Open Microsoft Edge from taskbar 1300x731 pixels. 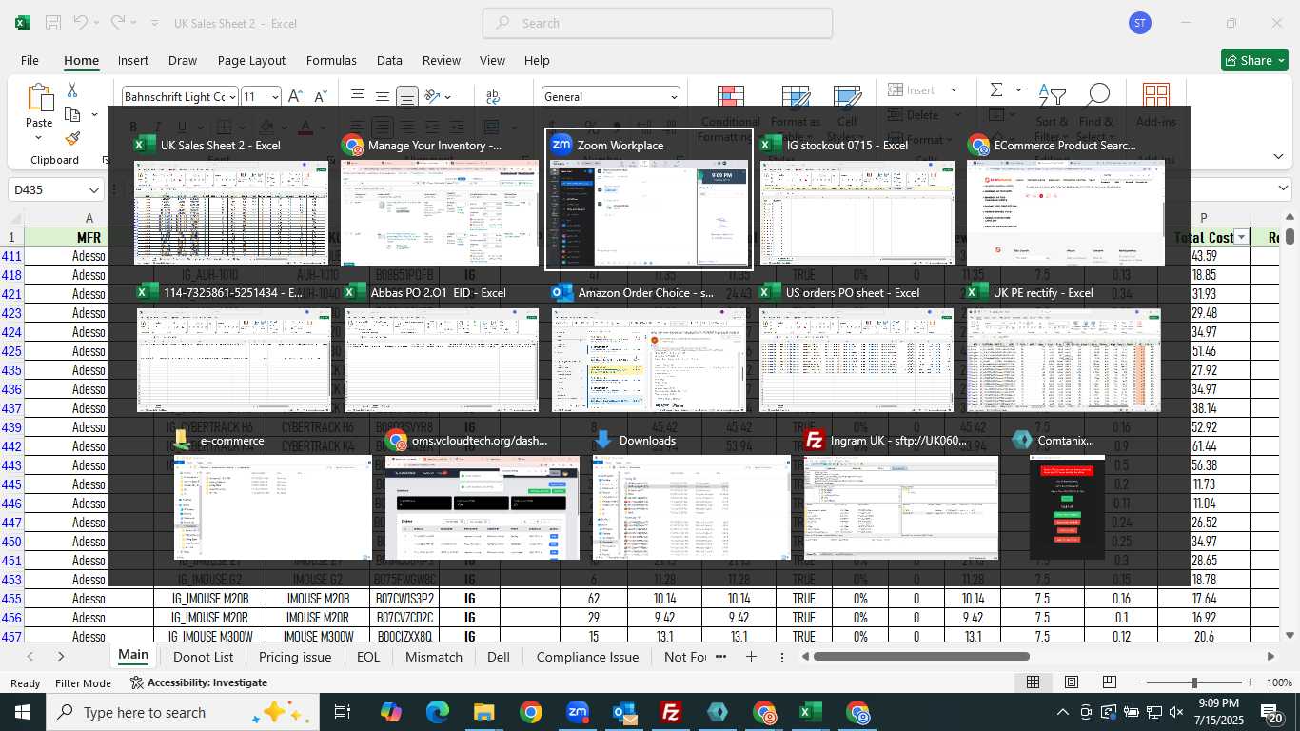437,712
